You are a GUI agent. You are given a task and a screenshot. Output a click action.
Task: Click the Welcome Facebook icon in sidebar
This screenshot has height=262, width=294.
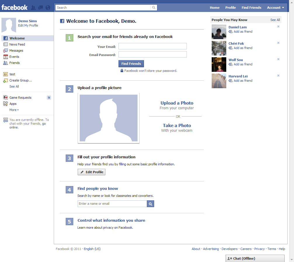point(6,38)
